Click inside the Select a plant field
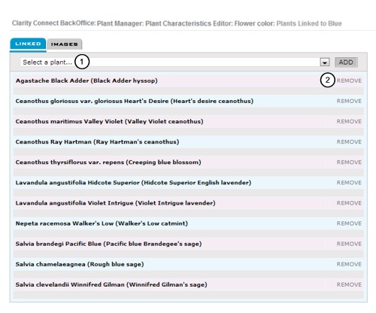This screenshot has width=376, height=313. [x=170, y=62]
